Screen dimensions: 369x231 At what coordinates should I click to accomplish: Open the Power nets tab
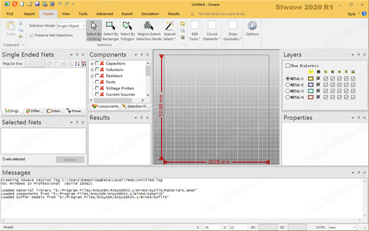click(74, 111)
